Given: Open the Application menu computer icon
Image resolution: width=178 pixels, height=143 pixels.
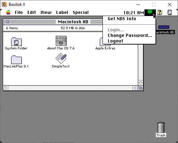Looking at the screenshot, I should (x=170, y=13).
